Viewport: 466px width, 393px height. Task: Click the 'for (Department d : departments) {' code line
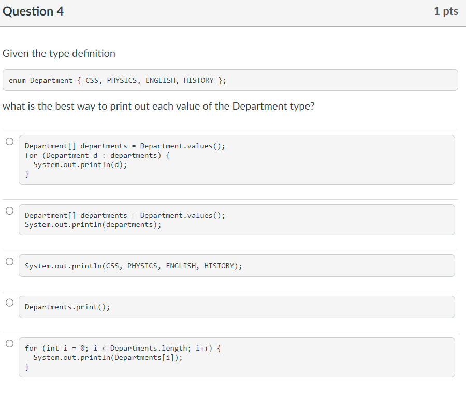97,156
